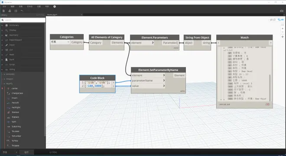Viewport: 286px width, 156px height.
Task: Click the New file icon in toolbar
Action: pyautogui.click(x=3, y=11)
